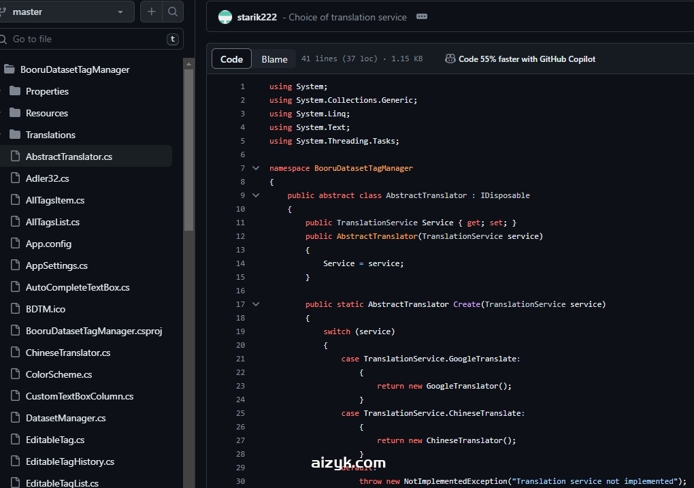Screen dimensions: 694x488
Task: Click the commit message ellipsis icon
Action: point(422,17)
